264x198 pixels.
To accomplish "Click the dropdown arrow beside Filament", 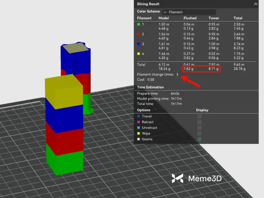I will pyautogui.click(x=165, y=12).
